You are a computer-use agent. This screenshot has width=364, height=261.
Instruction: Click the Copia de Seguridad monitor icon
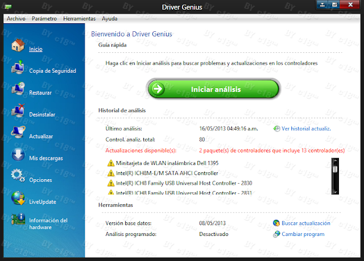[18, 67]
